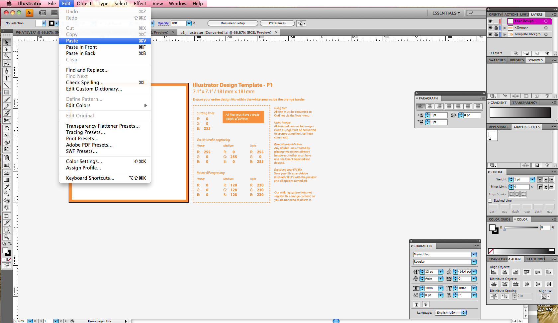Select the Paintbrush tool
Image resolution: width=558 pixels, height=323 pixels.
(6, 99)
